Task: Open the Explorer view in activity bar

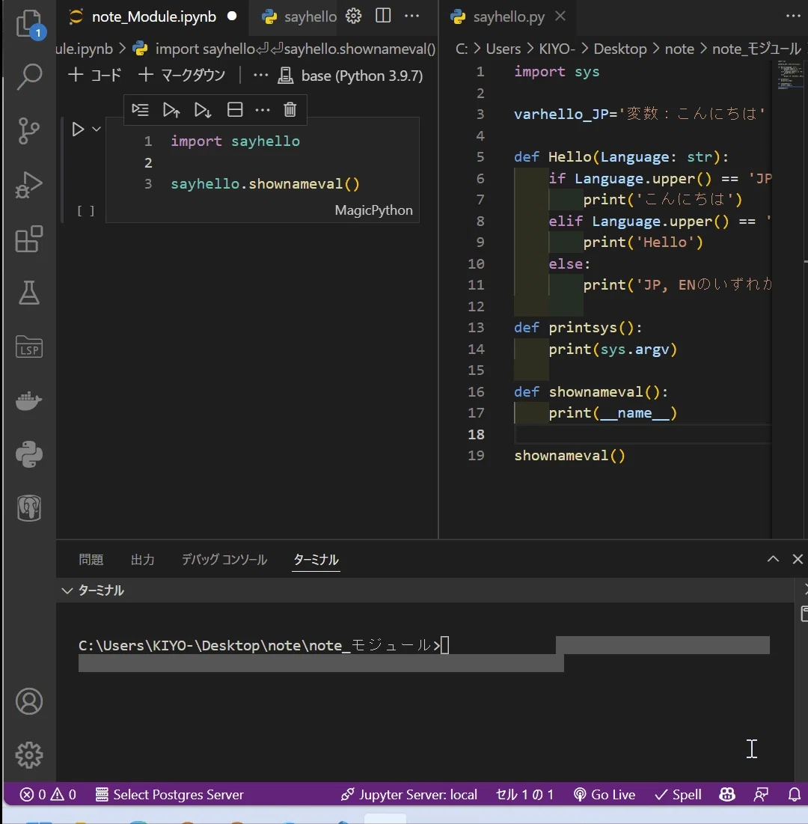Action: 29,24
